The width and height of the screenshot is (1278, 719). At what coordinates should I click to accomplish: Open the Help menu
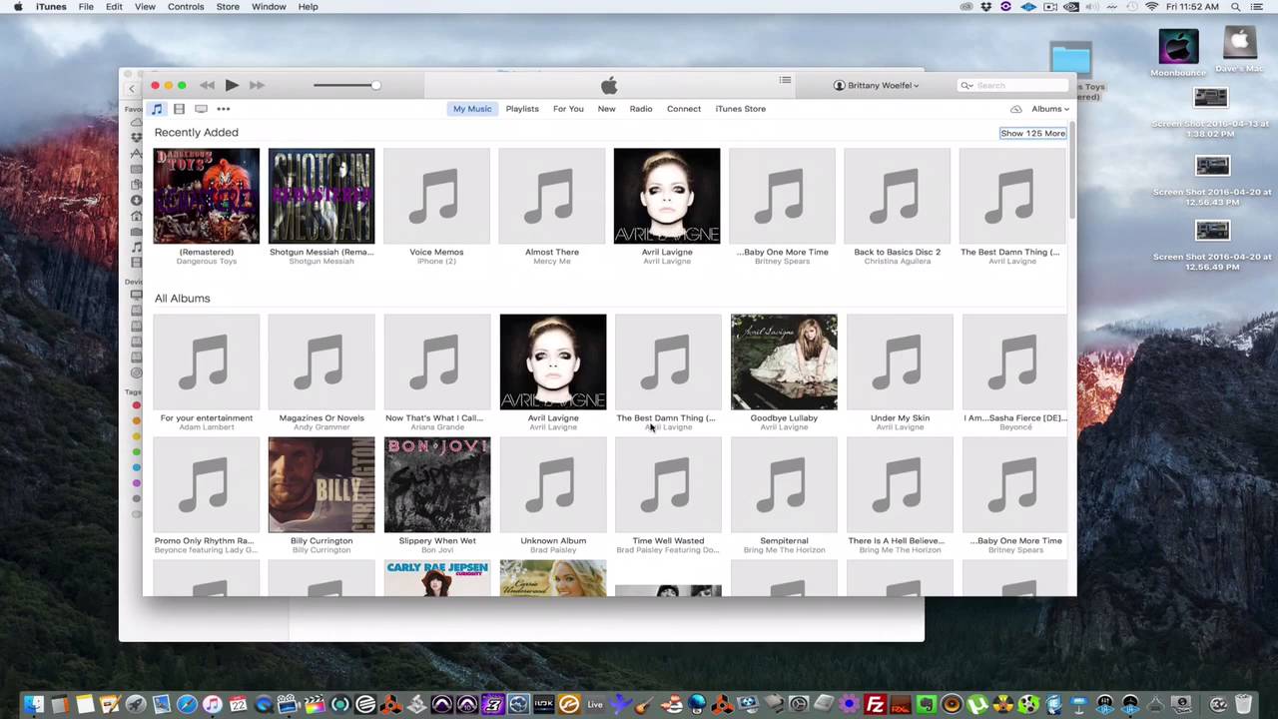coord(308,7)
